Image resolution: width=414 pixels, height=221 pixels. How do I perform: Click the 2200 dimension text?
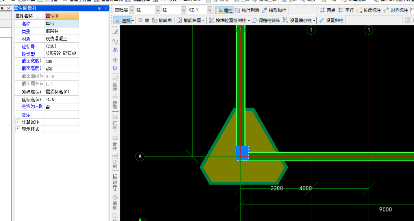[x=276, y=188]
